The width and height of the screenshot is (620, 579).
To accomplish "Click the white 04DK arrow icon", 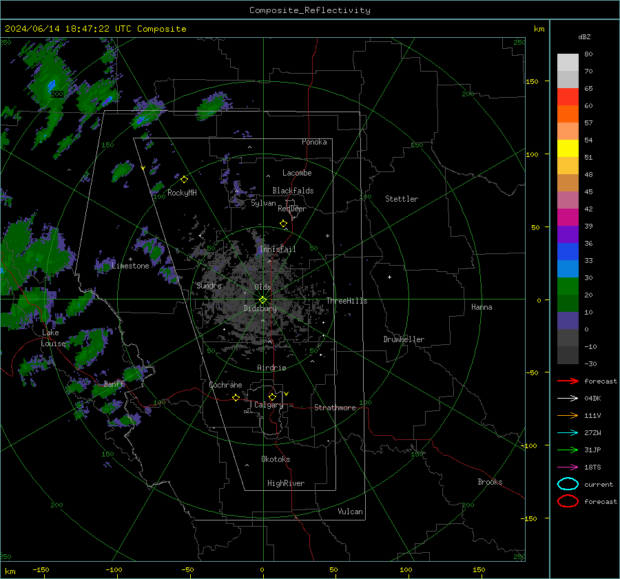I will tap(568, 399).
